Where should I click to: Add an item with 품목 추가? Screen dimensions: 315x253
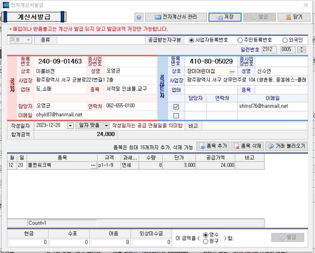tap(213, 146)
